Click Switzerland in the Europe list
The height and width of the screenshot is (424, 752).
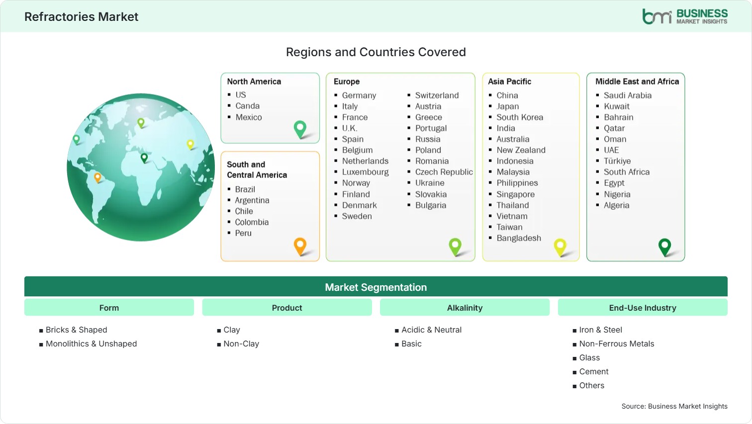[x=437, y=95]
